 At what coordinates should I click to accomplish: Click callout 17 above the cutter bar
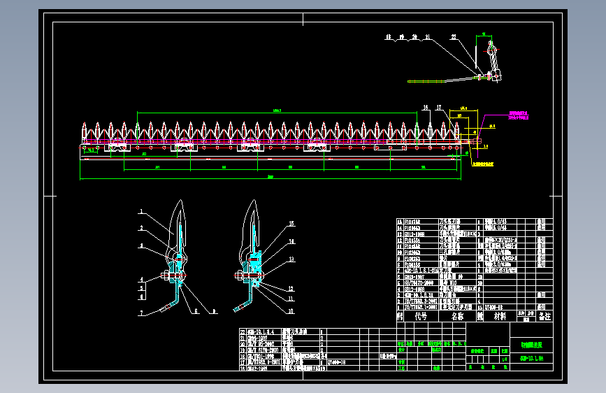(439, 108)
